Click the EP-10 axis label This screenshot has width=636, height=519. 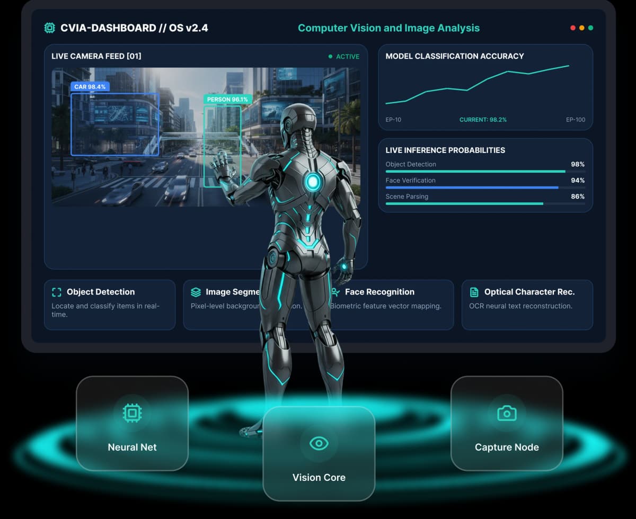click(x=393, y=120)
